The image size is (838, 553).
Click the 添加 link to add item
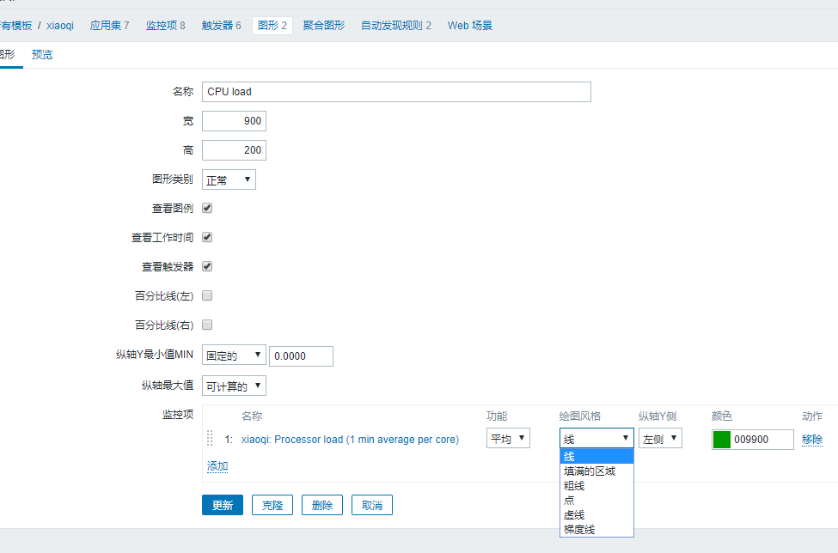pos(217,466)
